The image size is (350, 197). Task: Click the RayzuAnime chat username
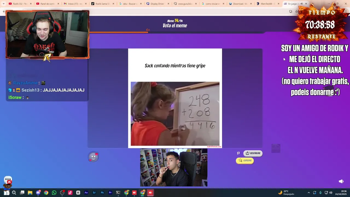25,83
